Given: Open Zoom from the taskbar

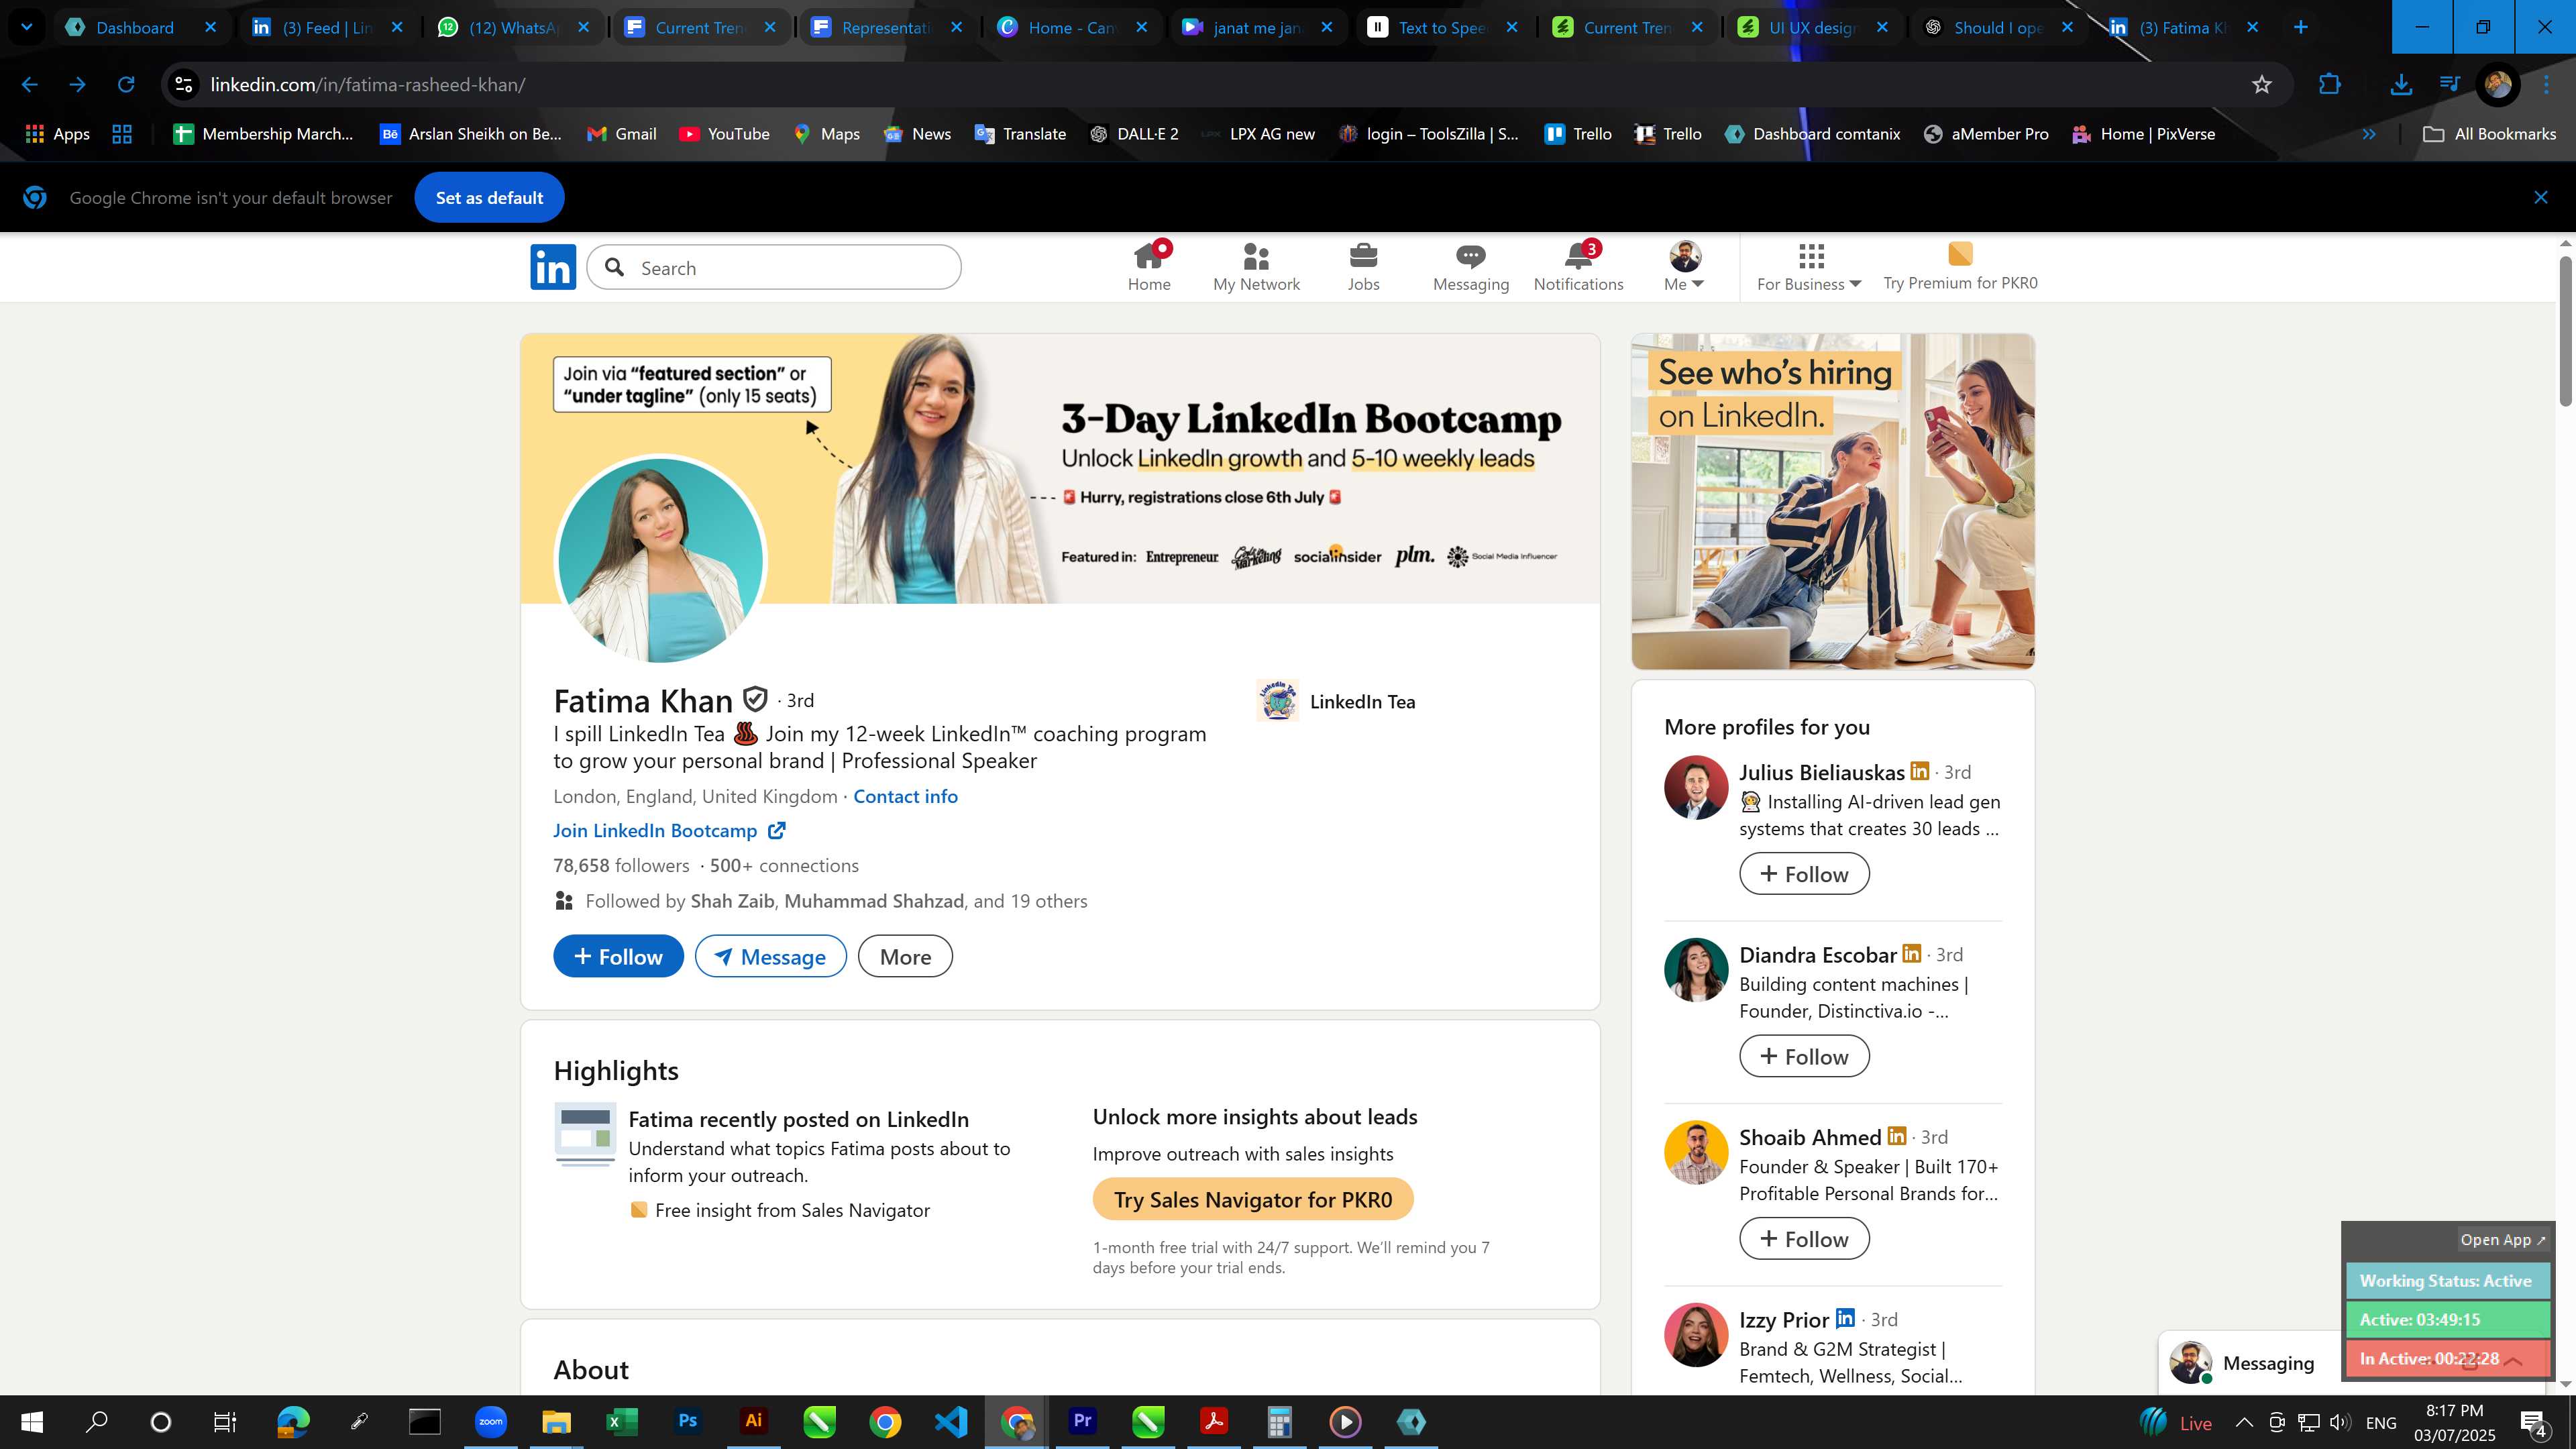Looking at the screenshot, I should [491, 1421].
